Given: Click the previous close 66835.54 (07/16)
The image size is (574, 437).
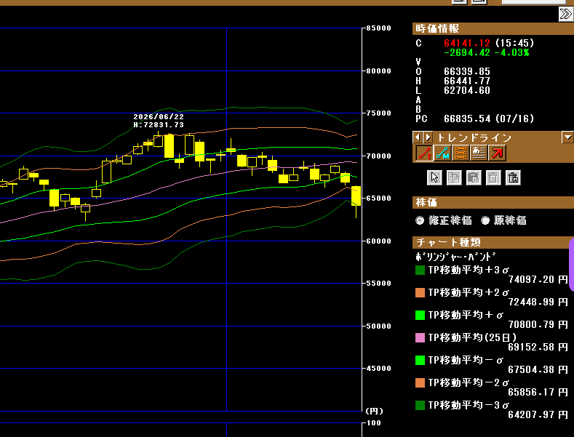Looking at the screenshot, I should point(489,119).
